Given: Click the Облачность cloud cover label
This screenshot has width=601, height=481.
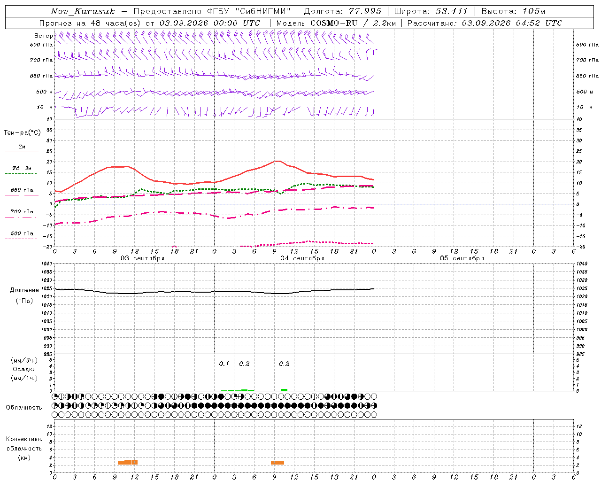Looking at the screenshot, I should coord(24,407).
